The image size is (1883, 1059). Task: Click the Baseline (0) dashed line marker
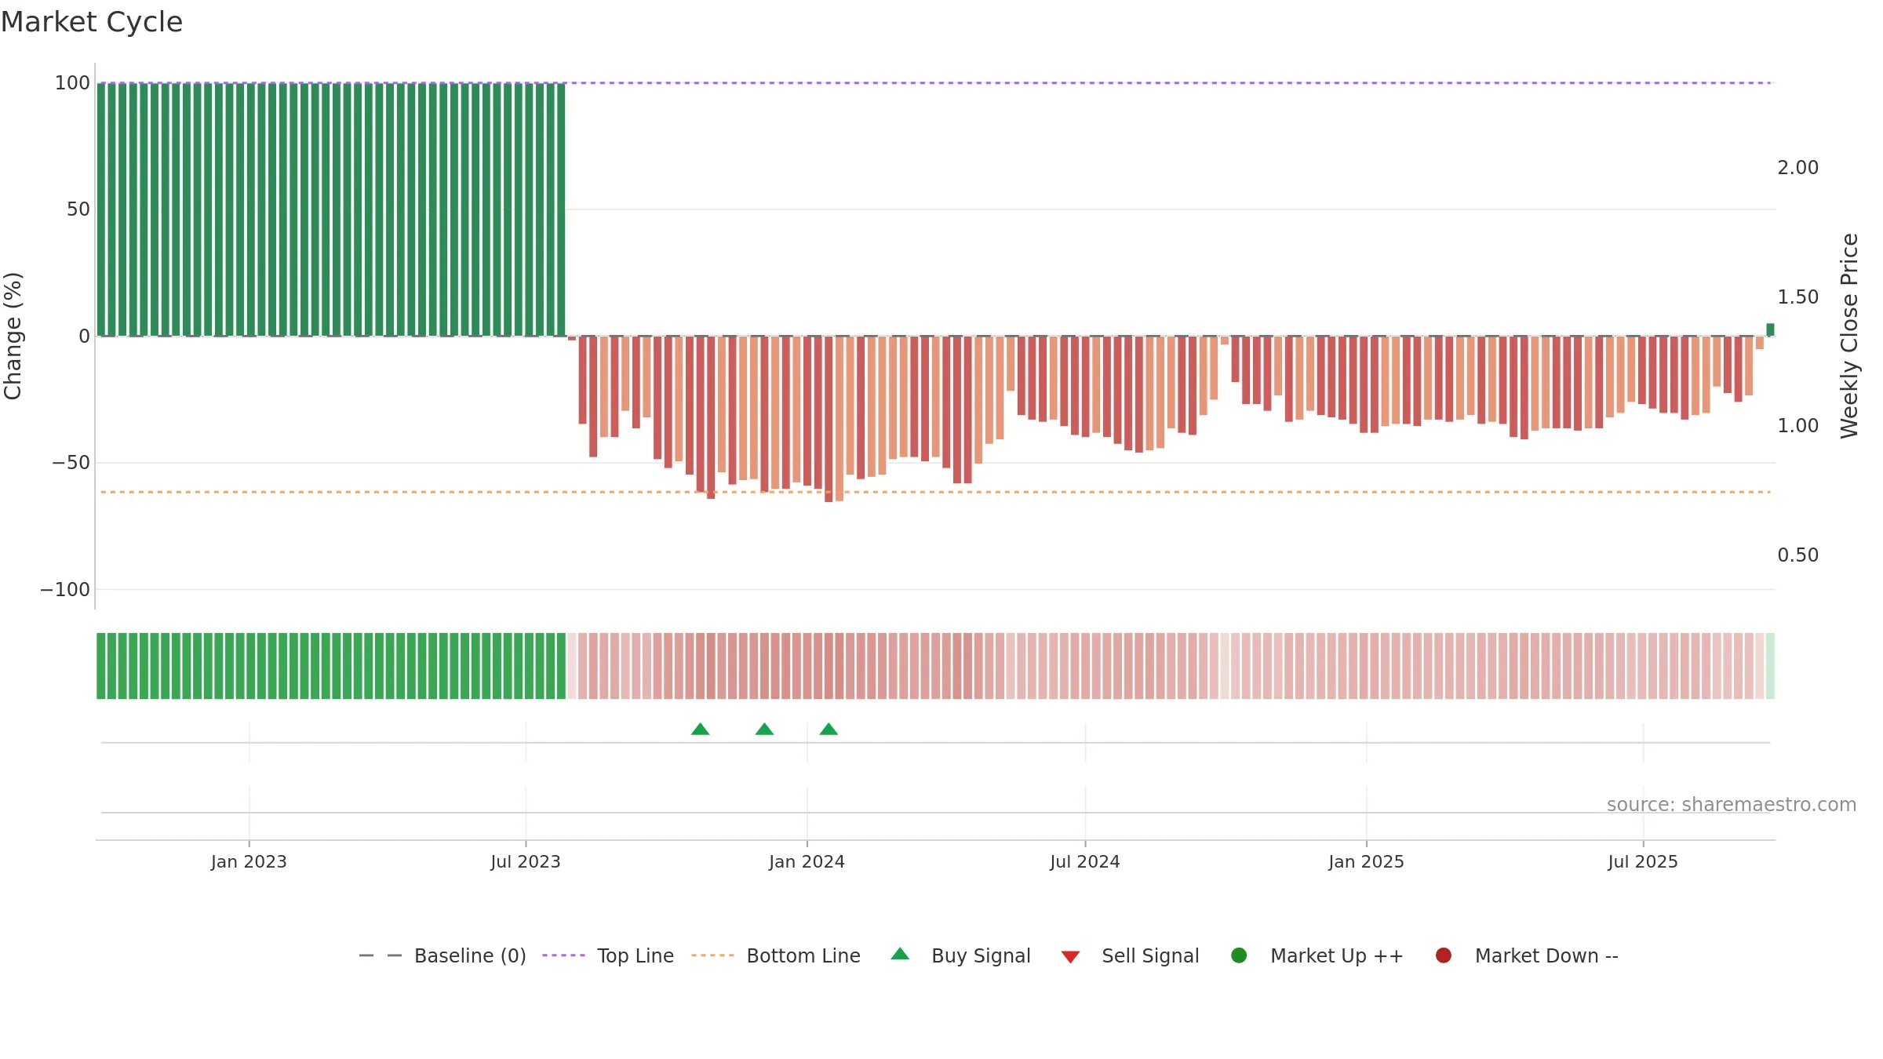(x=381, y=955)
